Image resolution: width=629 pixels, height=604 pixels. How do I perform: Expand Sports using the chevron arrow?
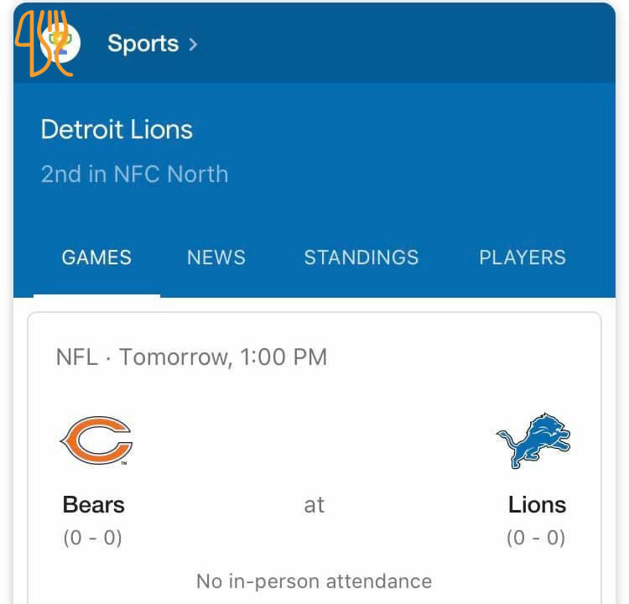(x=194, y=44)
